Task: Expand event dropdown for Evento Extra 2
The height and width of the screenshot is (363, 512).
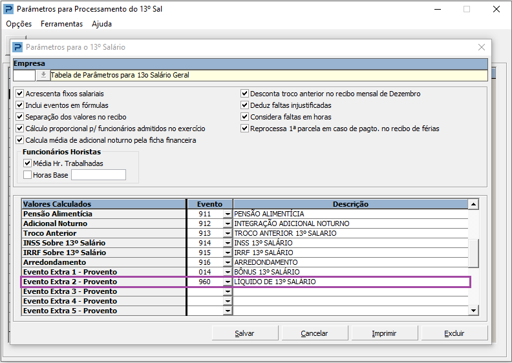Action: 227,282
